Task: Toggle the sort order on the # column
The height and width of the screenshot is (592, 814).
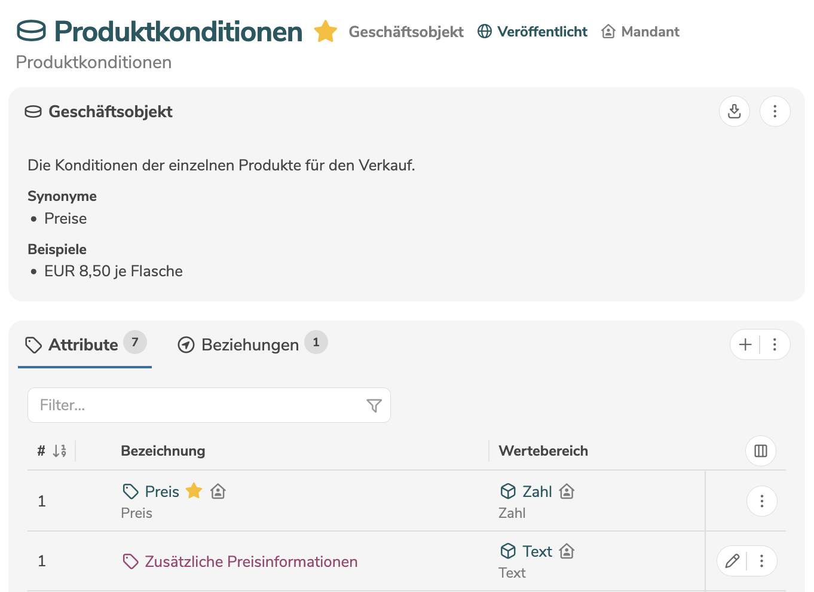Action: [x=59, y=451]
